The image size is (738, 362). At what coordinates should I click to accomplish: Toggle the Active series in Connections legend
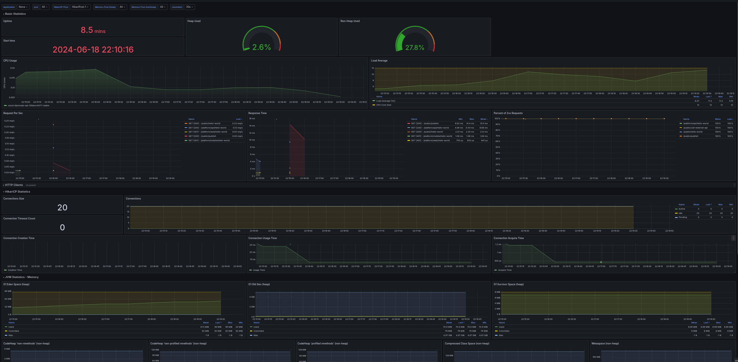click(682, 209)
